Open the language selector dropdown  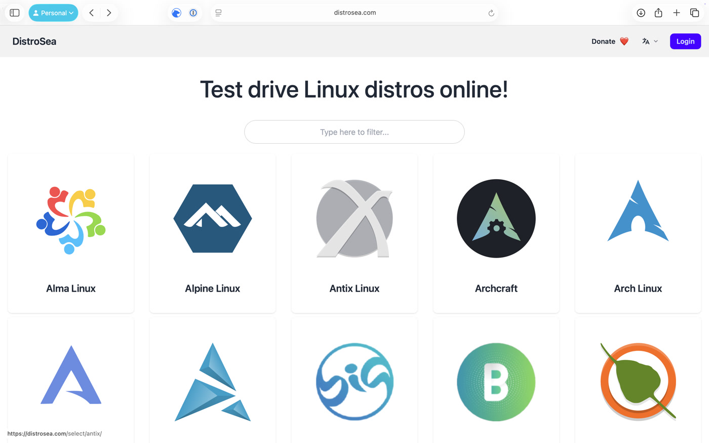650,42
